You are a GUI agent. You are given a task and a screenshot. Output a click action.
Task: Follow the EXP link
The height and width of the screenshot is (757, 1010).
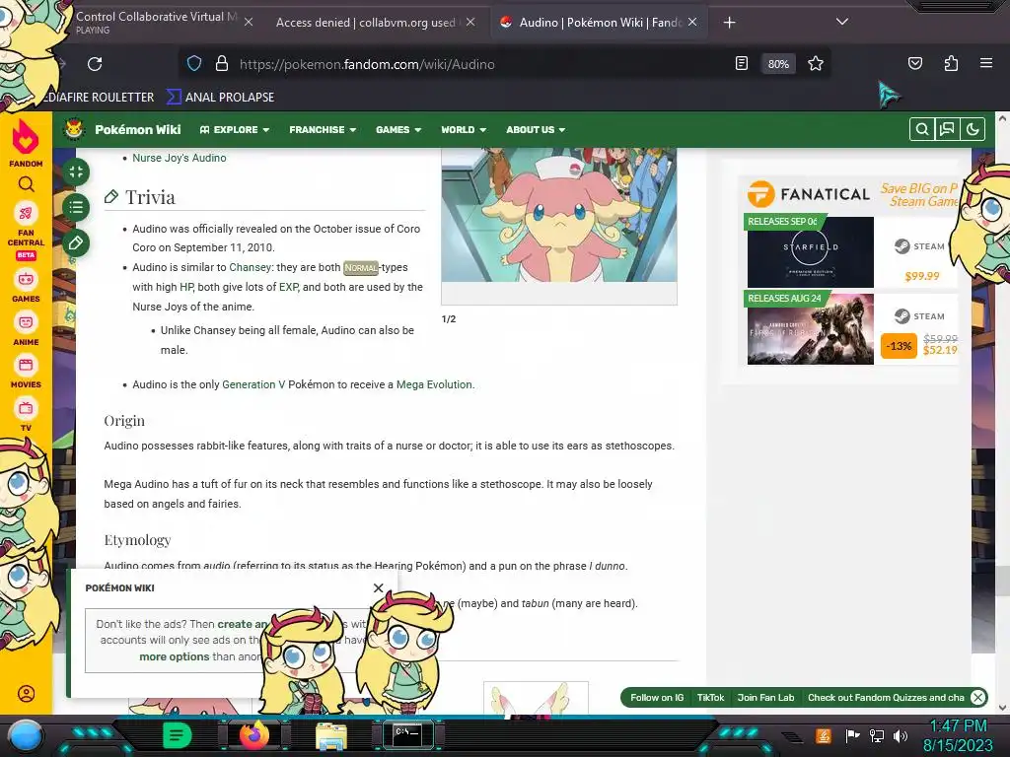288,287
